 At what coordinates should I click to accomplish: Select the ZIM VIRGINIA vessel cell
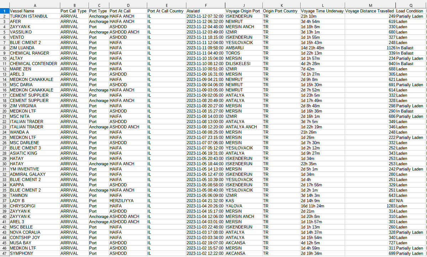35,106
